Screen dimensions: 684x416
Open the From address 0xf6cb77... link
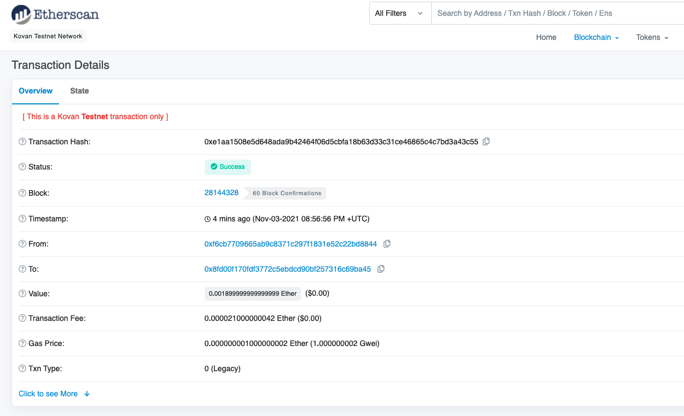(x=291, y=244)
